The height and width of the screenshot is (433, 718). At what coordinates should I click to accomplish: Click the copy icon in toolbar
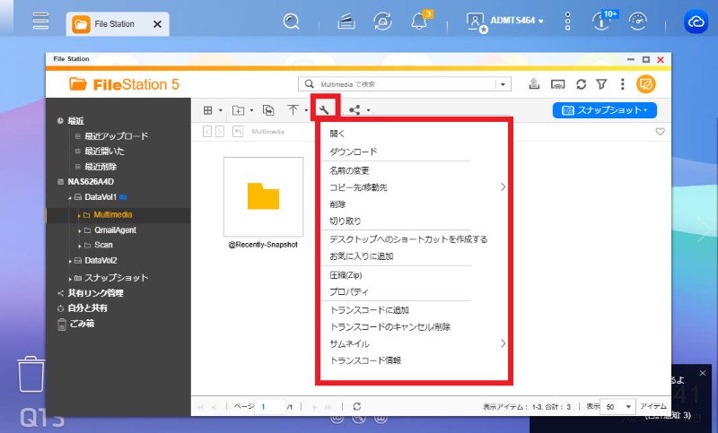tap(267, 110)
